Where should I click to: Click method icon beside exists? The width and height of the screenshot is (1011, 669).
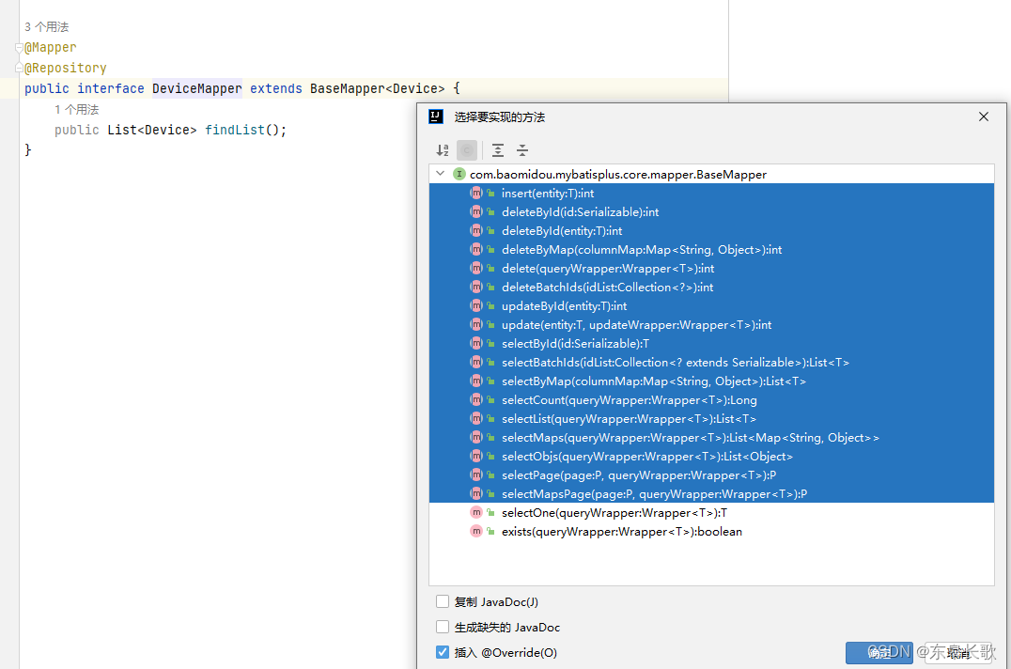475,531
